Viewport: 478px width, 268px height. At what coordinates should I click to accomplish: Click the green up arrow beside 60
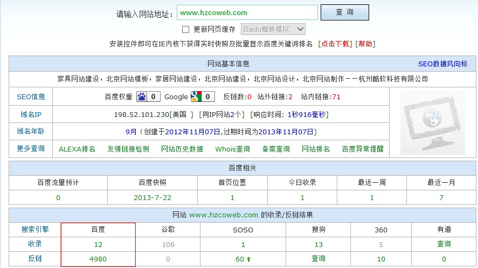coord(248,259)
